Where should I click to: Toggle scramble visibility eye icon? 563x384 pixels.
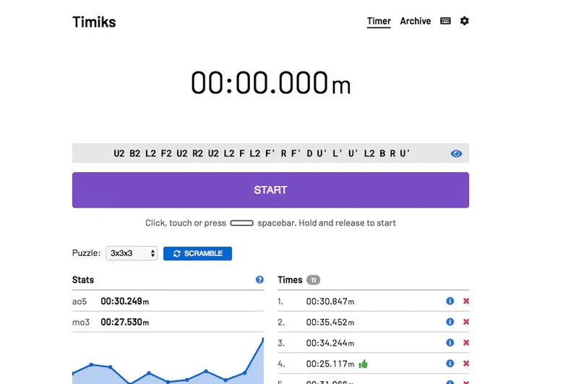(x=456, y=153)
